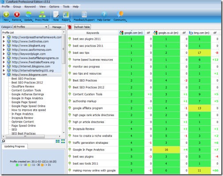
Task: Click the yellow 11 - 30 legend swatch
Action: pyautogui.click(x=29, y=165)
